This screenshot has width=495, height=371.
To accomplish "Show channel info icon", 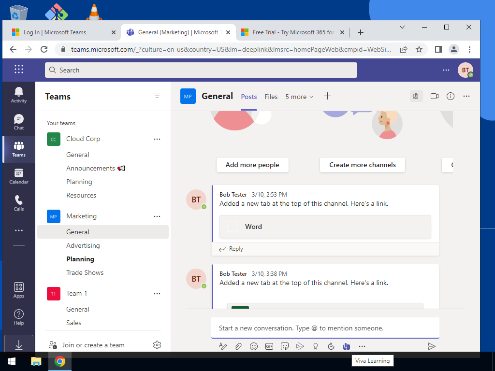I will (x=451, y=96).
